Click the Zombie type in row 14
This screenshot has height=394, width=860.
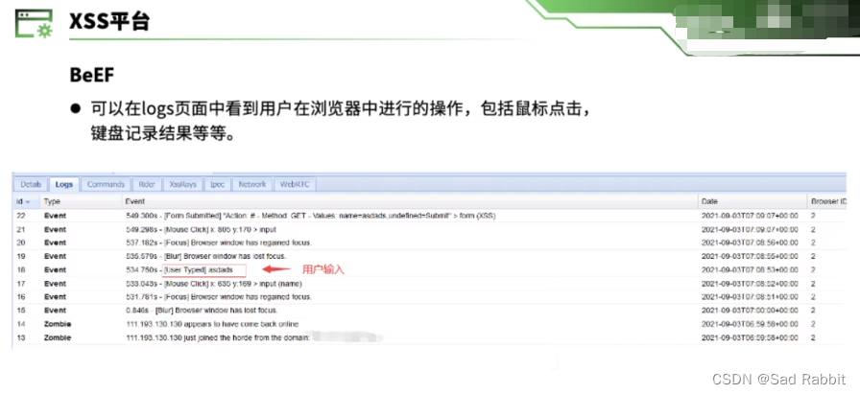pos(58,324)
